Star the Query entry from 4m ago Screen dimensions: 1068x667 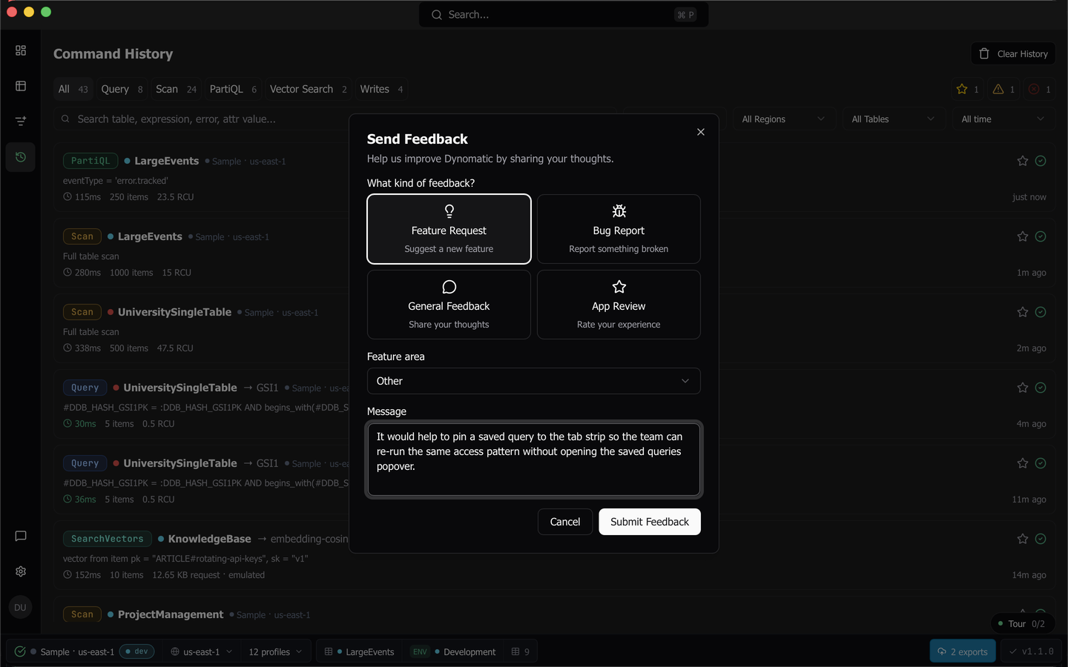(x=1023, y=388)
